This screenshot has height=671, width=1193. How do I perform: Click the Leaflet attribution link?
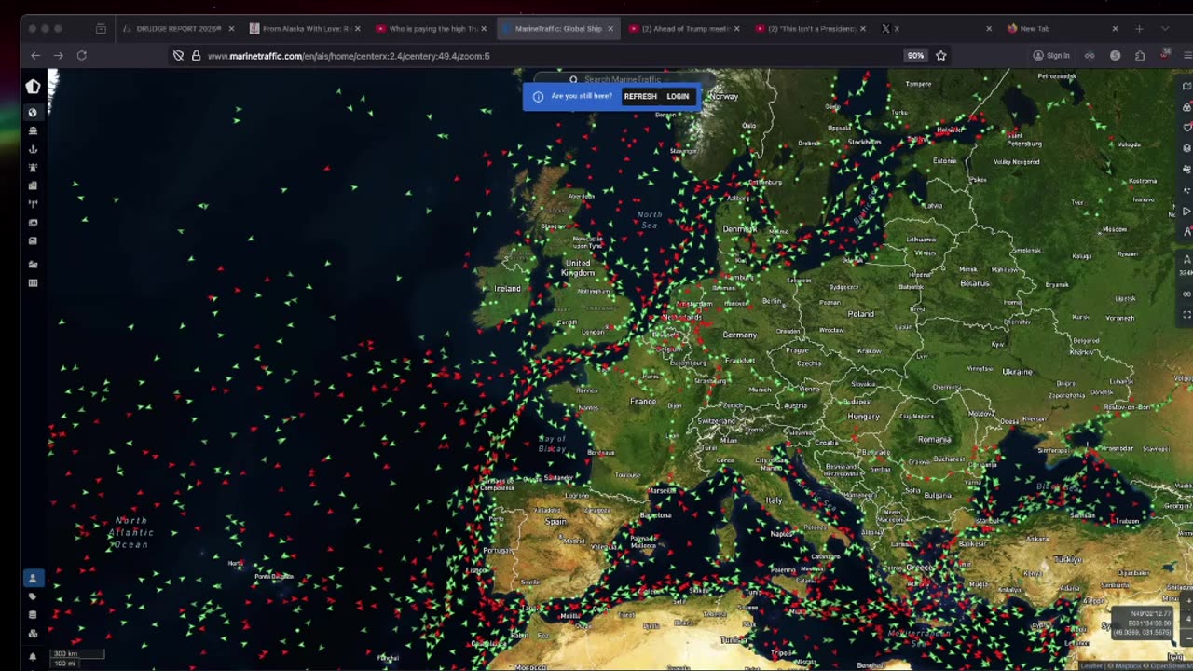(1090, 665)
